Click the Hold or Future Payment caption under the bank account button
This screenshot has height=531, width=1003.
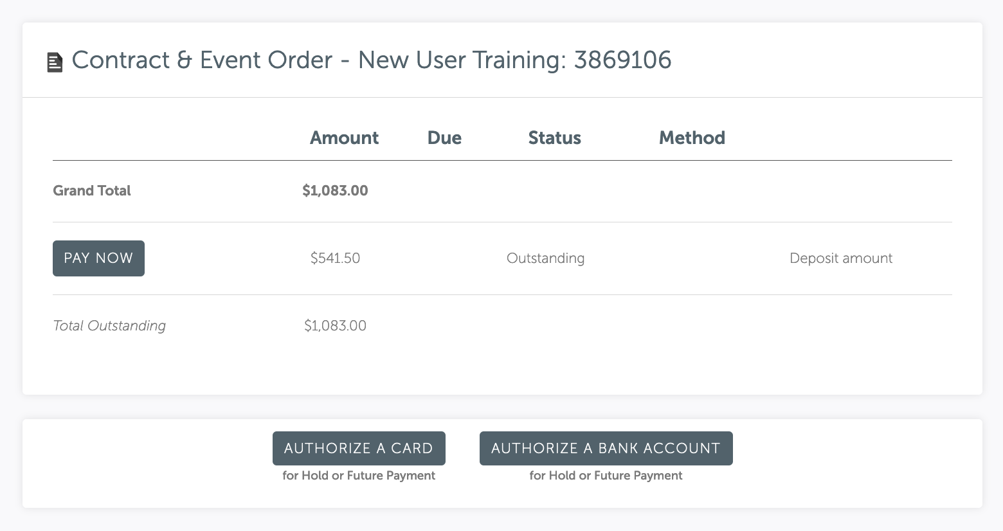(x=606, y=476)
